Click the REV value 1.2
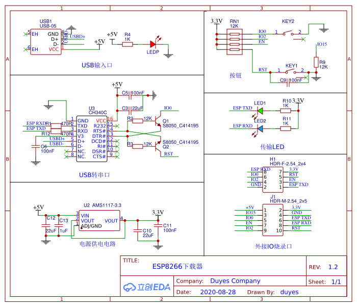The width and height of the screenshot is (357, 307). point(333,267)
